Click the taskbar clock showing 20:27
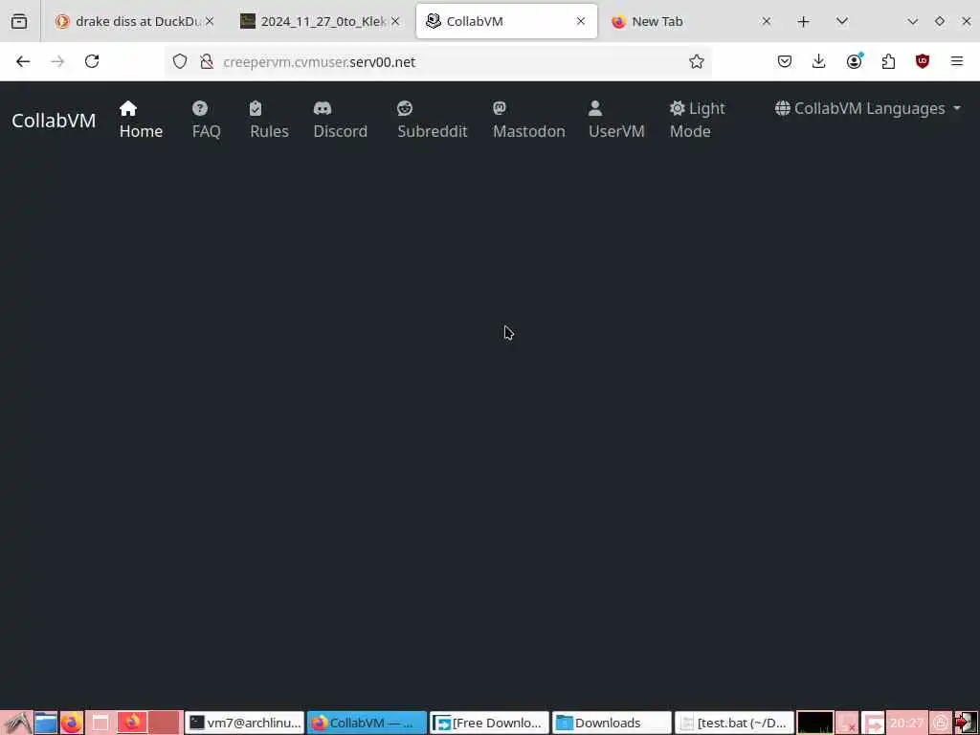 click(x=907, y=724)
